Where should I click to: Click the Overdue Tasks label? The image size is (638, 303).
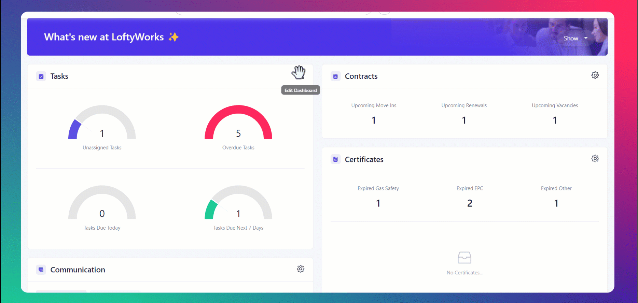(x=238, y=148)
